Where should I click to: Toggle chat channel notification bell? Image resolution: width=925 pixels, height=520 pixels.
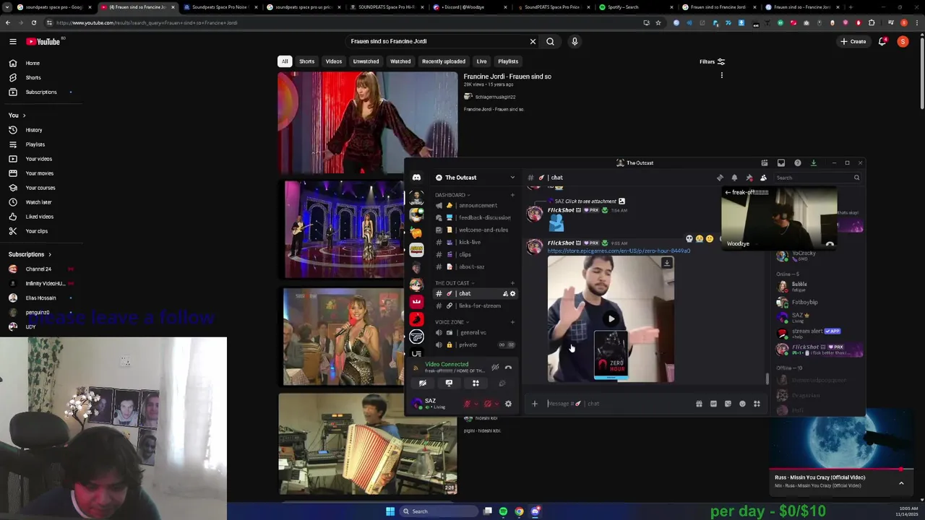pyautogui.click(x=734, y=178)
